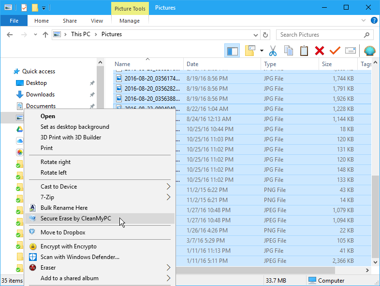Viewport: 380px width, 286px height.
Task: Click the Date column header
Action: point(192,64)
